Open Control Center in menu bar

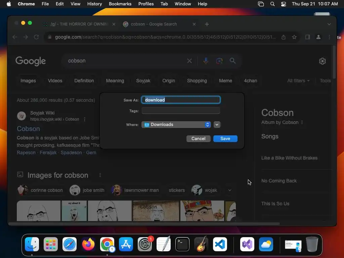point(284,4)
